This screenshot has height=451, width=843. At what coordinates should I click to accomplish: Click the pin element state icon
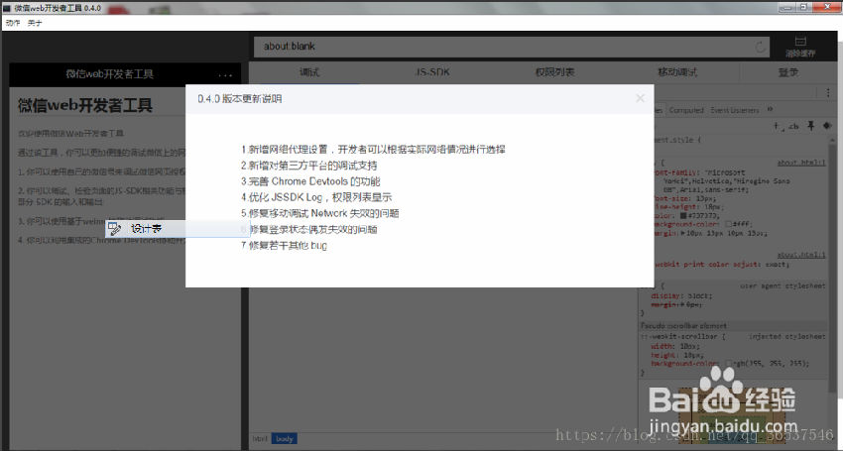tap(810, 126)
